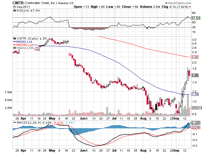The width and height of the screenshot is (202, 153).
Task: Click the company name (Coldwater Creek, Inc.)
Action: (x=41, y=3)
